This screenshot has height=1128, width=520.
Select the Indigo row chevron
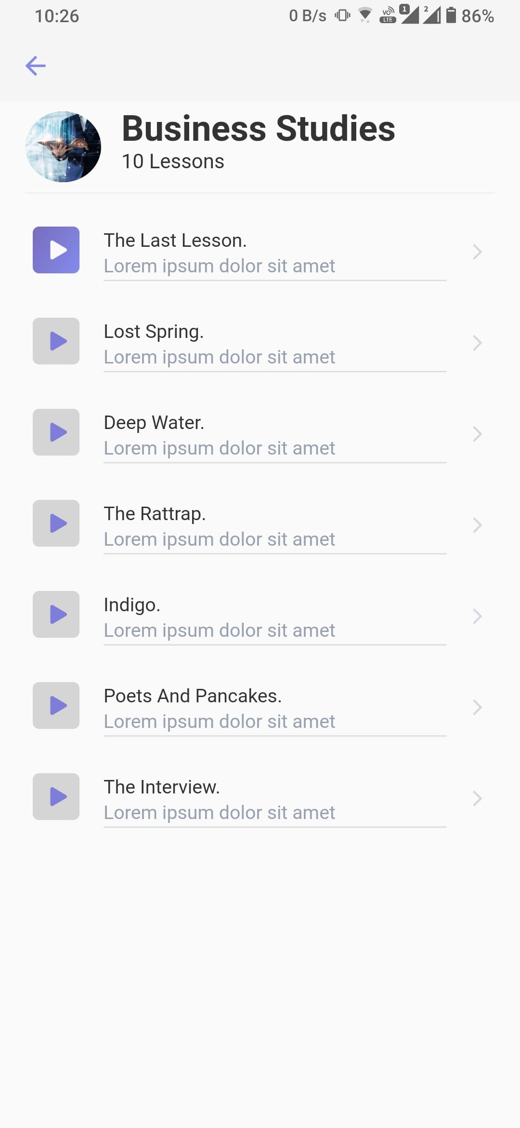point(477,616)
